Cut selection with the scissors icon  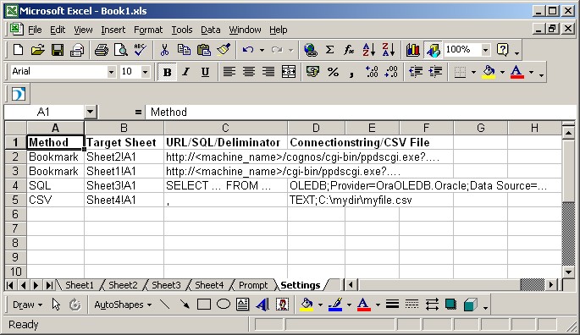(164, 50)
